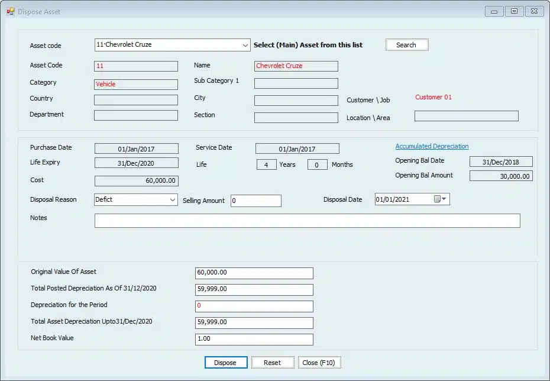Screen dimensions: 550x381
Task: Click the Original Value Of Asset field
Action: point(254,273)
